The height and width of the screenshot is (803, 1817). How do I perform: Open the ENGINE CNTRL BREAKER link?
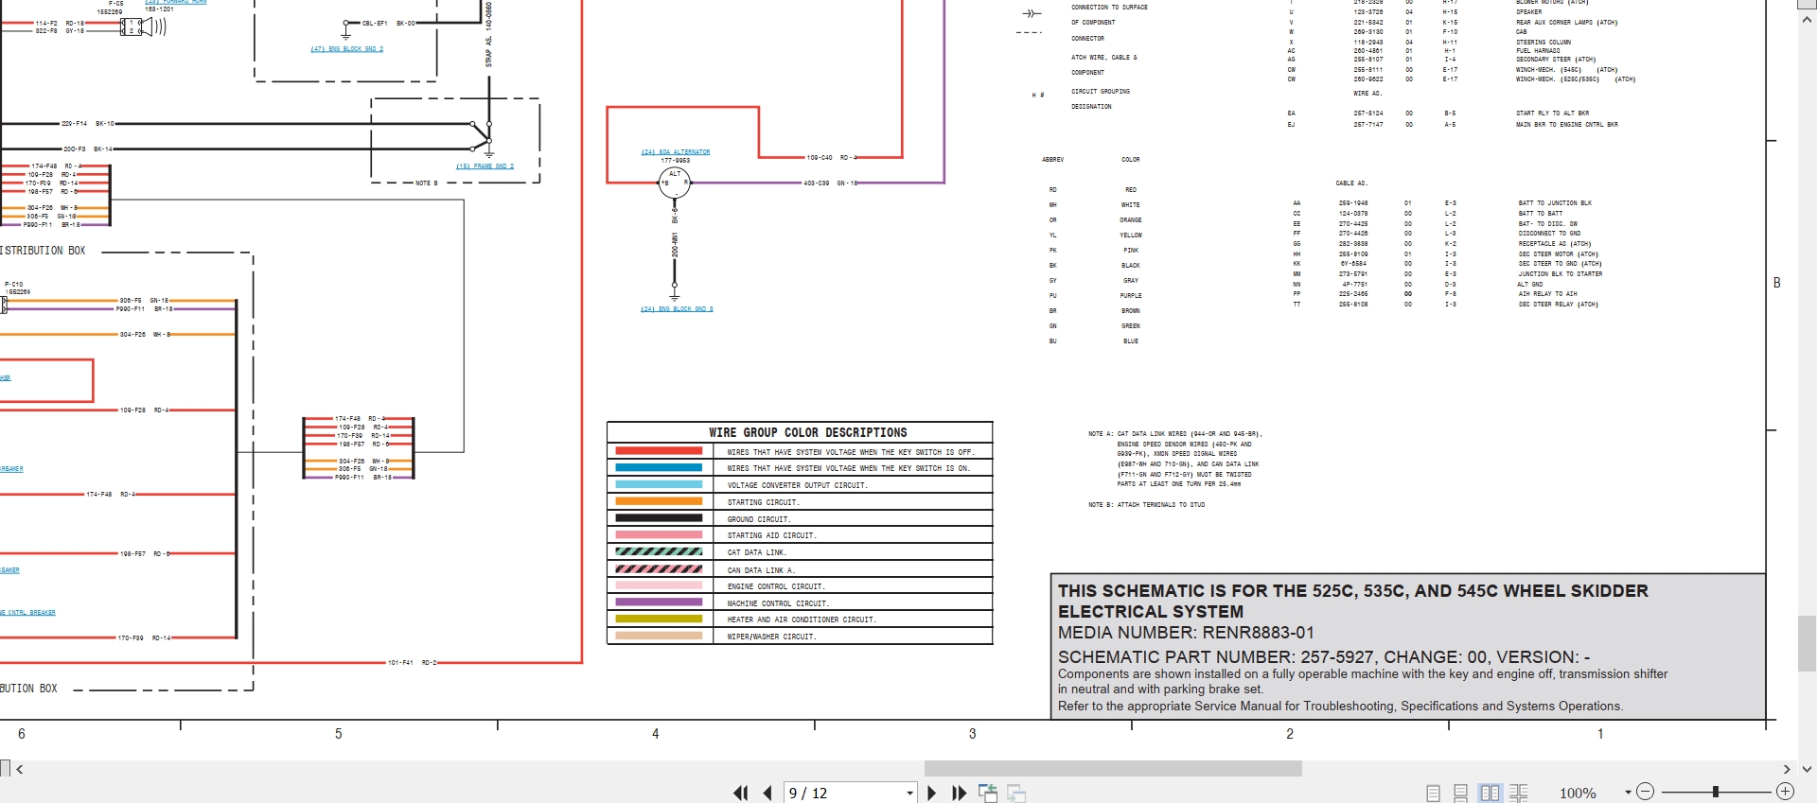27,612
